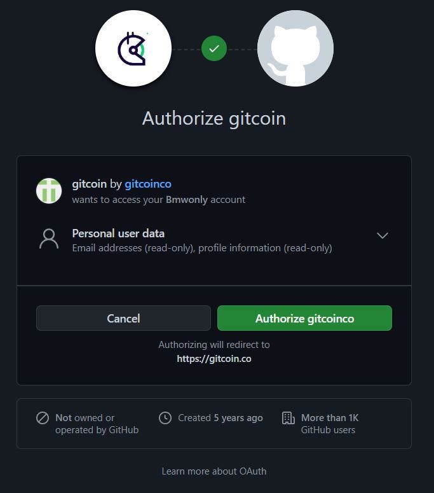Screen dimensions: 434x493
Task: Click the GitHub Octocat avatar
Action: pyautogui.click(x=295, y=48)
